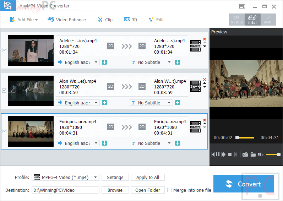Open Video Enhance tool

click(x=67, y=20)
